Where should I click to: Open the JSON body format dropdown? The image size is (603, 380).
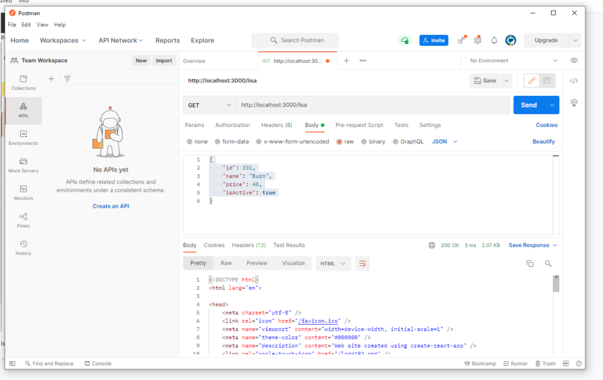pos(445,142)
